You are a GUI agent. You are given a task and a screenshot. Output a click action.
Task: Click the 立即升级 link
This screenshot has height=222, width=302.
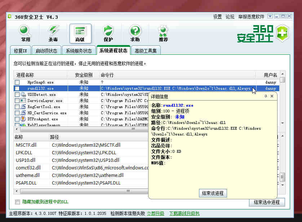156,213
